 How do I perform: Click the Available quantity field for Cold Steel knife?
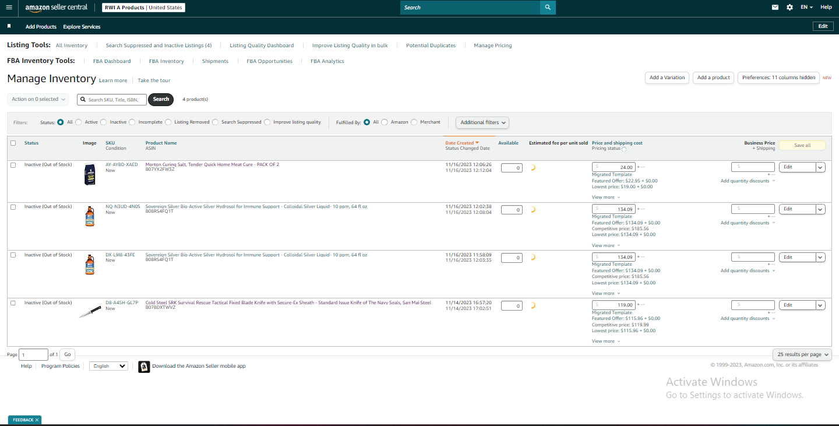pyautogui.click(x=512, y=306)
